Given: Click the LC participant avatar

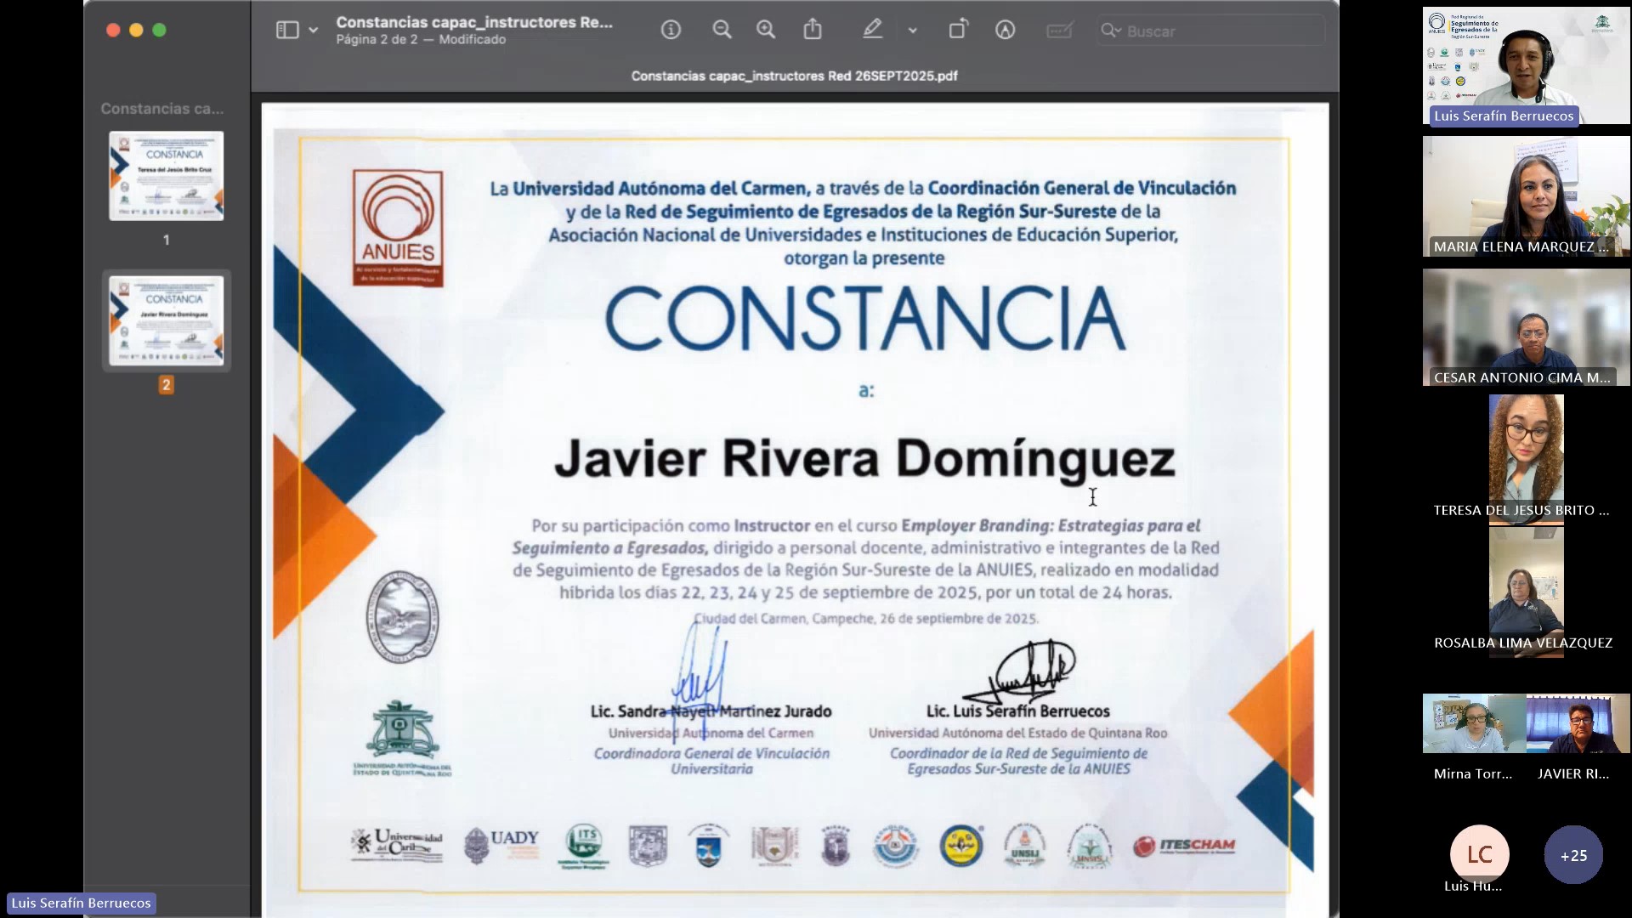Looking at the screenshot, I should [x=1479, y=853].
